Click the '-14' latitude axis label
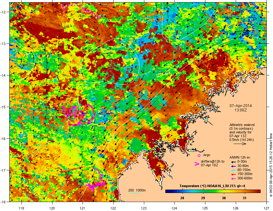Viewport: 273px width, 211px height. pyautogui.click(x=3, y=75)
